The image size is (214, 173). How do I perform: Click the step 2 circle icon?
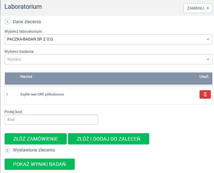(x=7, y=150)
